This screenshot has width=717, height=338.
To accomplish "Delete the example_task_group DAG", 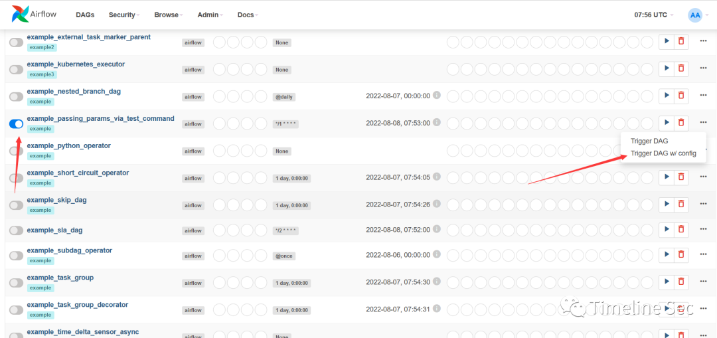I will 681,282.
